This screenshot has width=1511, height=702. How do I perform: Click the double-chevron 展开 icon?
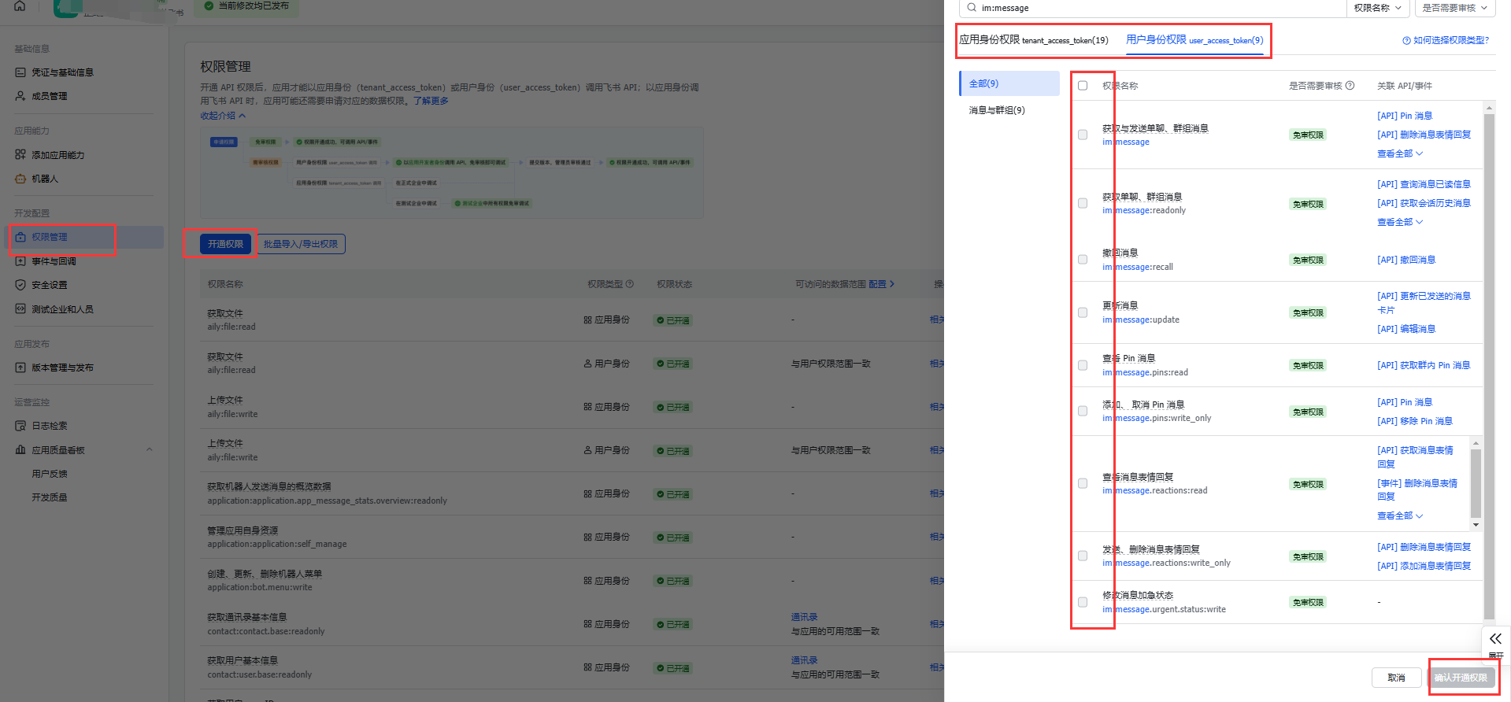1495,639
